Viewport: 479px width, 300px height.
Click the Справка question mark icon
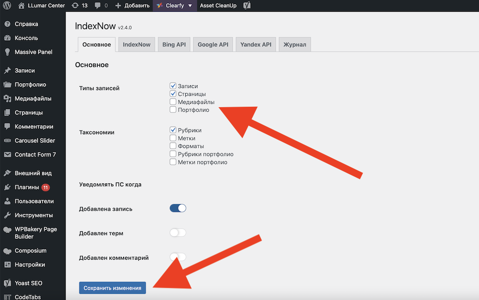[7, 24]
